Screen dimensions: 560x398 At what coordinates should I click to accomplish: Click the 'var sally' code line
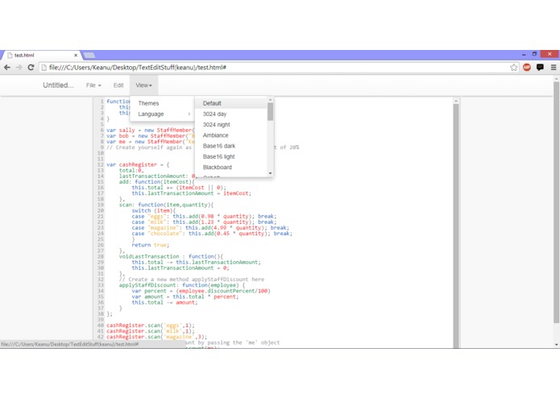(x=151, y=130)
